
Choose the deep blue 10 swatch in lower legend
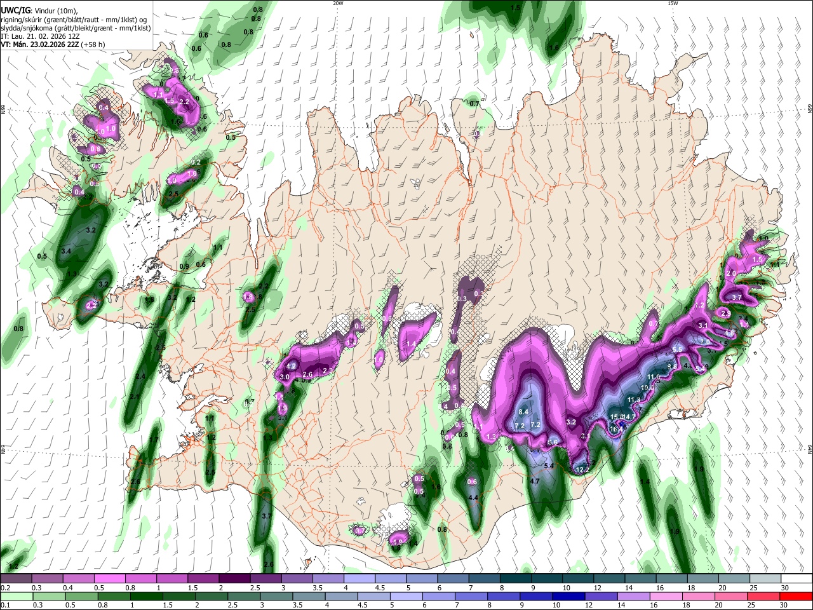568,596
